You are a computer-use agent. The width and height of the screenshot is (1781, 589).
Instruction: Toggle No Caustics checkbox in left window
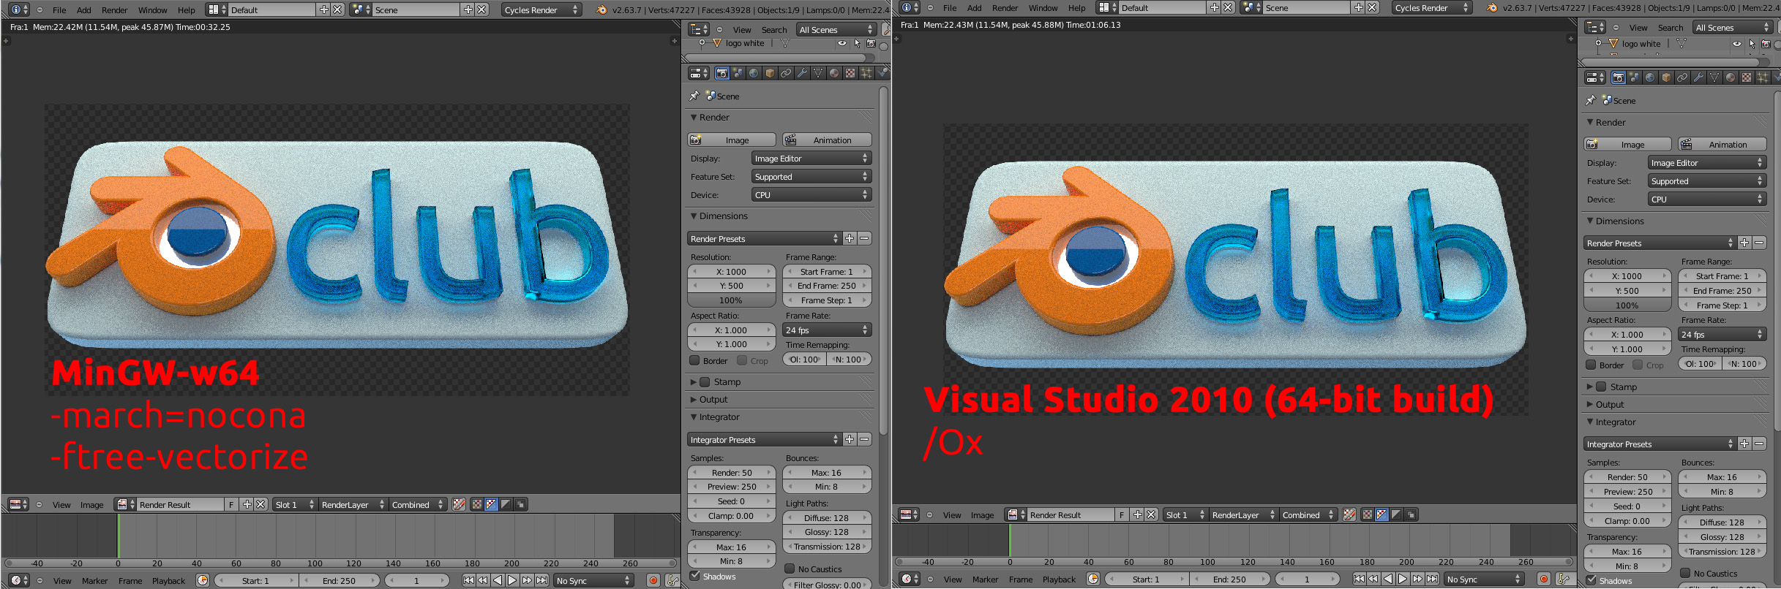(790, 569)
